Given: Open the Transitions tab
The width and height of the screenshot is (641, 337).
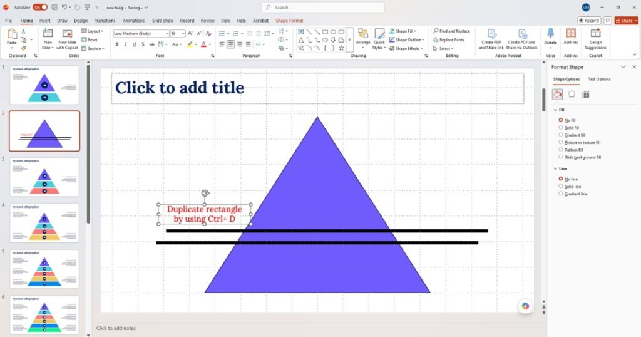Looking at the screenshot, I should 105,21.
